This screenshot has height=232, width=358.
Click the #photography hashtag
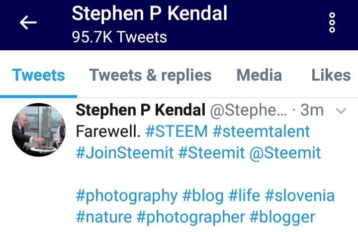tap(127, 196)
